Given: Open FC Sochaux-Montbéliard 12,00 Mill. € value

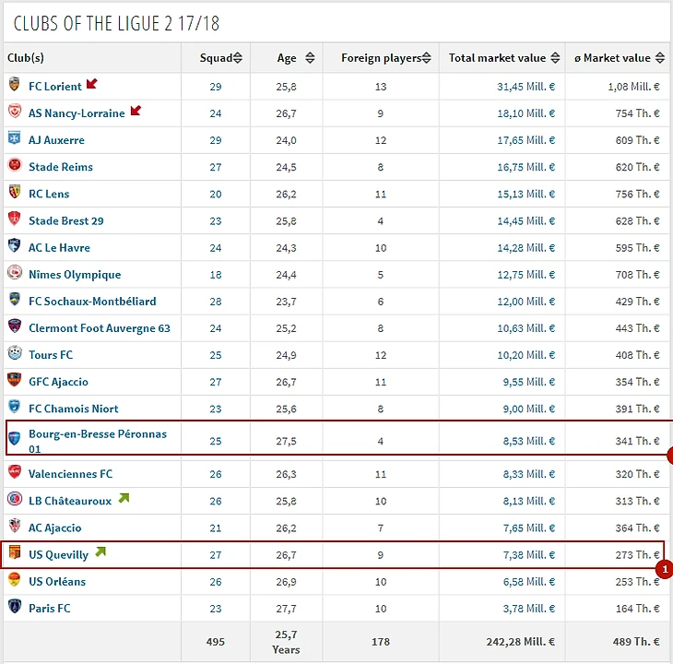Looking at the screenshot, I should [525, 302].
